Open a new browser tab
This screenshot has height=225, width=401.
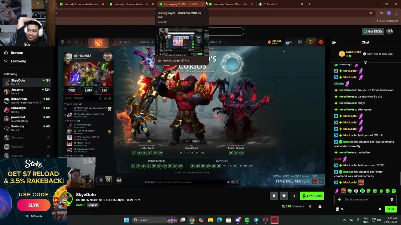pyautogui.click(x=310, y=4)
